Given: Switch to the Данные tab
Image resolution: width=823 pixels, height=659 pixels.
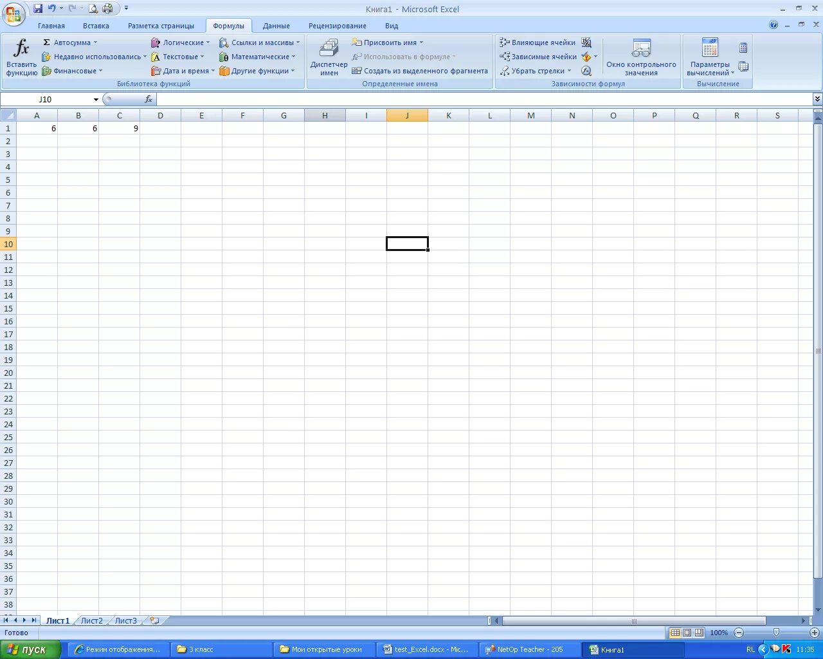Looking at the screenshot, I should tap(276, 26).
